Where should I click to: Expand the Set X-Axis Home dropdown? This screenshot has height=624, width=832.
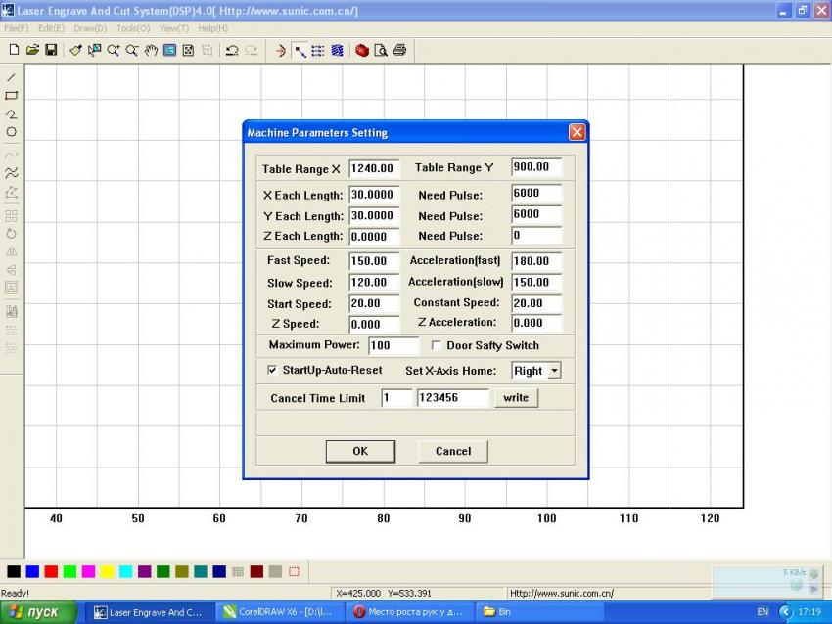pyautogui.click(x=554, y=371)
